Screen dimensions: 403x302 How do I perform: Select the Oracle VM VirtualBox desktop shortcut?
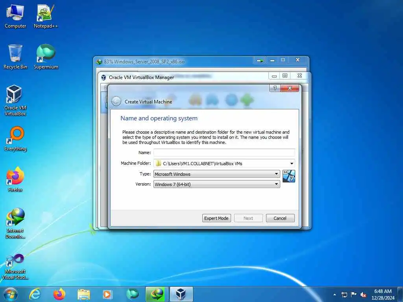(x=15, y=100)
